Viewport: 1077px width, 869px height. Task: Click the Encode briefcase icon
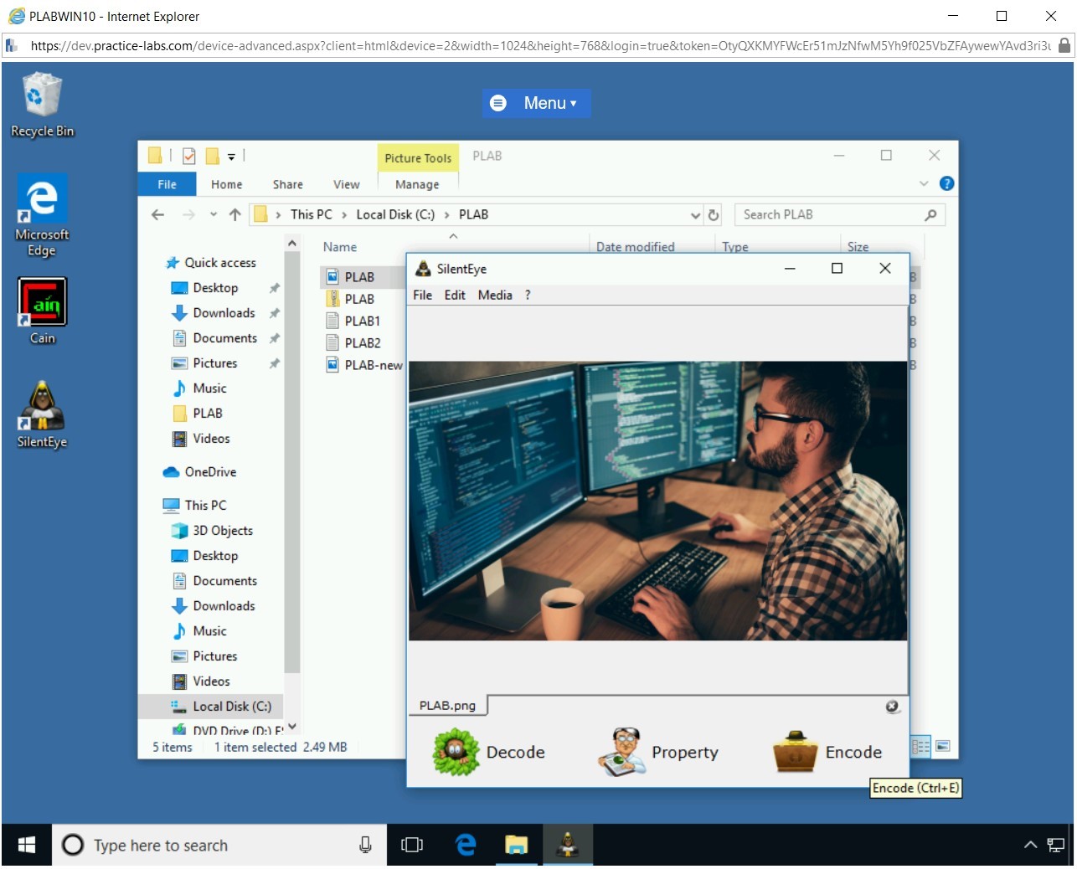point(795,752)
